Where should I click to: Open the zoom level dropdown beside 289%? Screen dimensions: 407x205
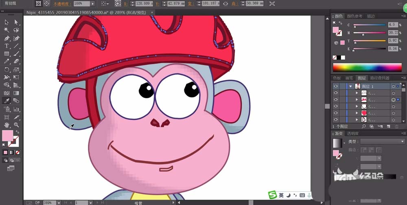click(59, 203)
